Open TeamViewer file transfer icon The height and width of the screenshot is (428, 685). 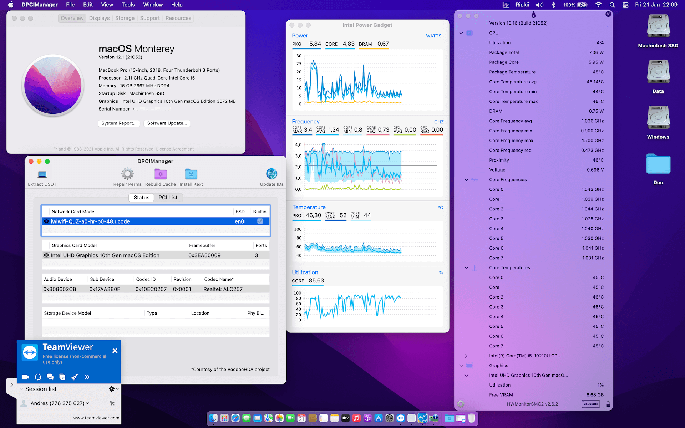[x=62, y=377]
